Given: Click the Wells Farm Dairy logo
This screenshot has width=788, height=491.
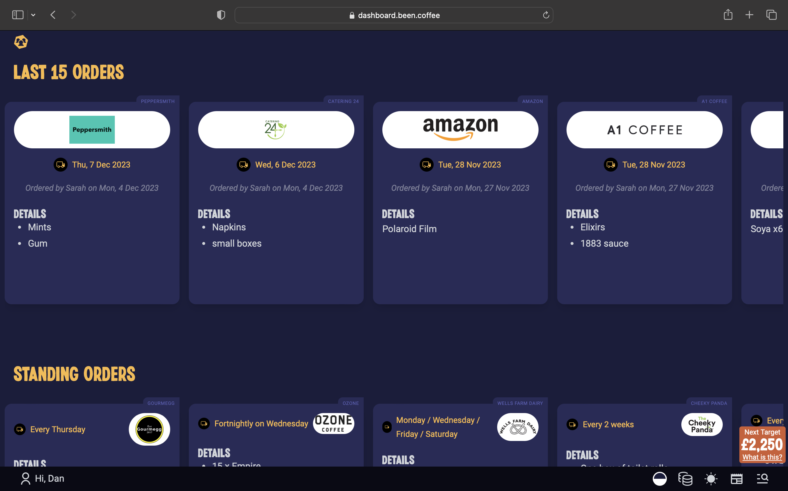Looking at the screenshot, I should tap(518, 427).
